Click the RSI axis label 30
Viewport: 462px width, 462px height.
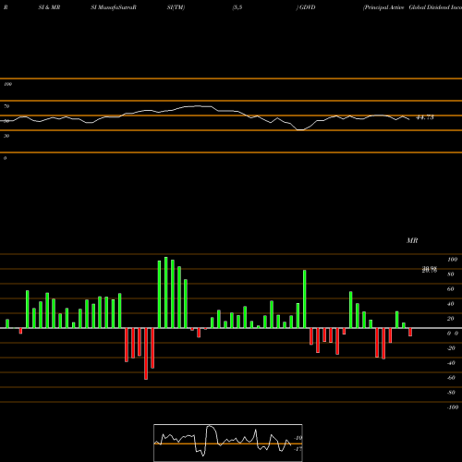[x=6, y=136]
